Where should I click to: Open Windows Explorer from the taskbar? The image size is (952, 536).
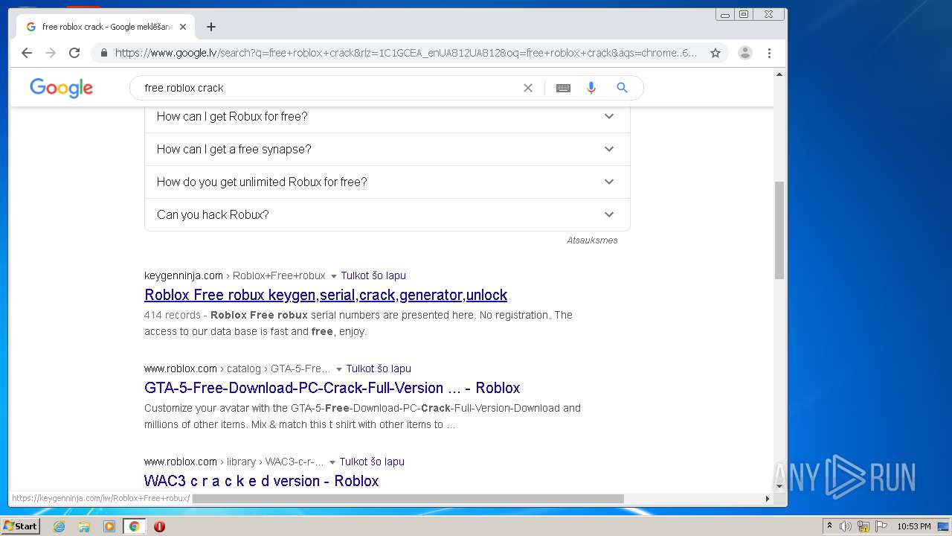point(84,526)
